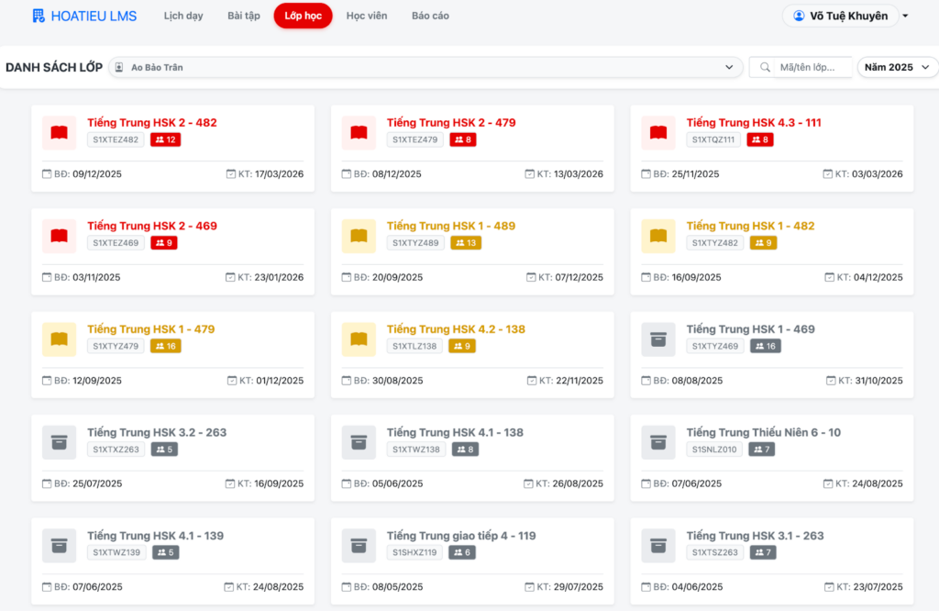Open the Năm 2025 year dropdown
939x611 pixels.
point(898,67)
